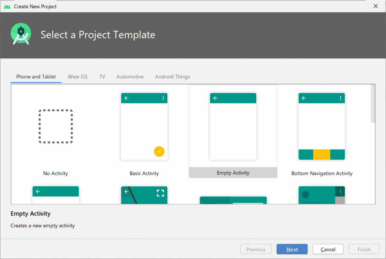The width and height of the screenshot is (386, 259).
Task: Close the Create New Project dialog
Action: coord(375,6)
